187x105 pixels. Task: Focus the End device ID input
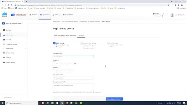(x=73, y=57)
